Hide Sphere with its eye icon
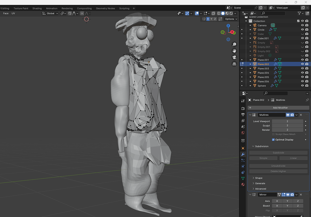This screenshot has height=217, width=311. pos(302,86)
